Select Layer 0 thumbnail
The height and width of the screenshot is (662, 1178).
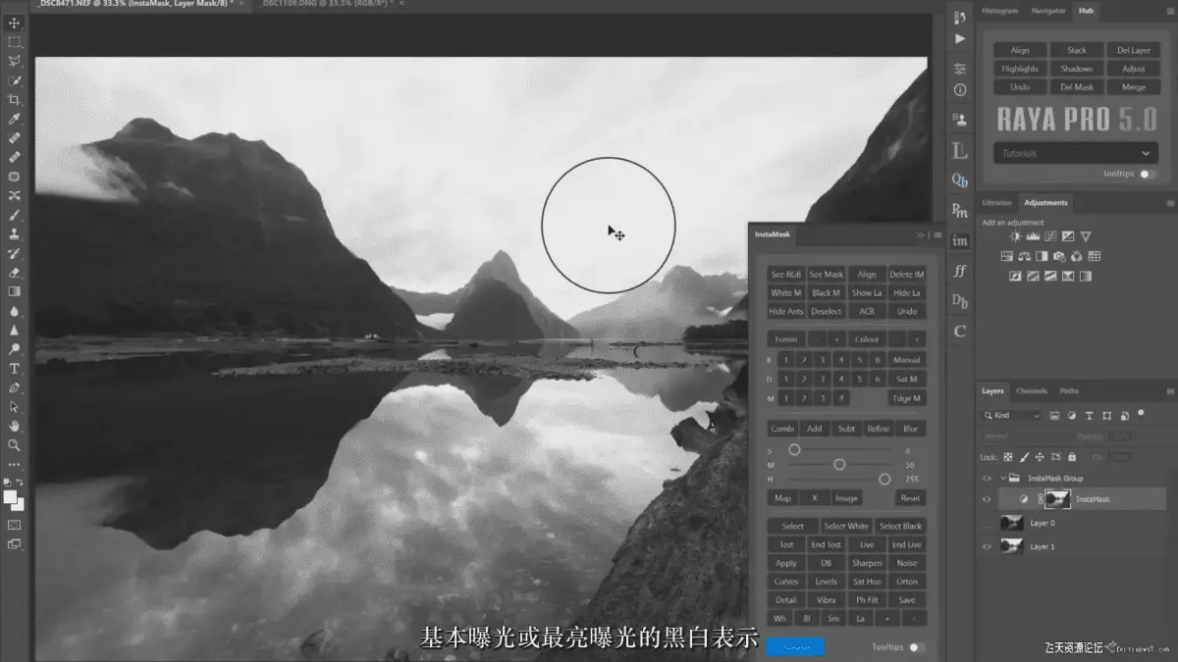[x=1011, y=523]
